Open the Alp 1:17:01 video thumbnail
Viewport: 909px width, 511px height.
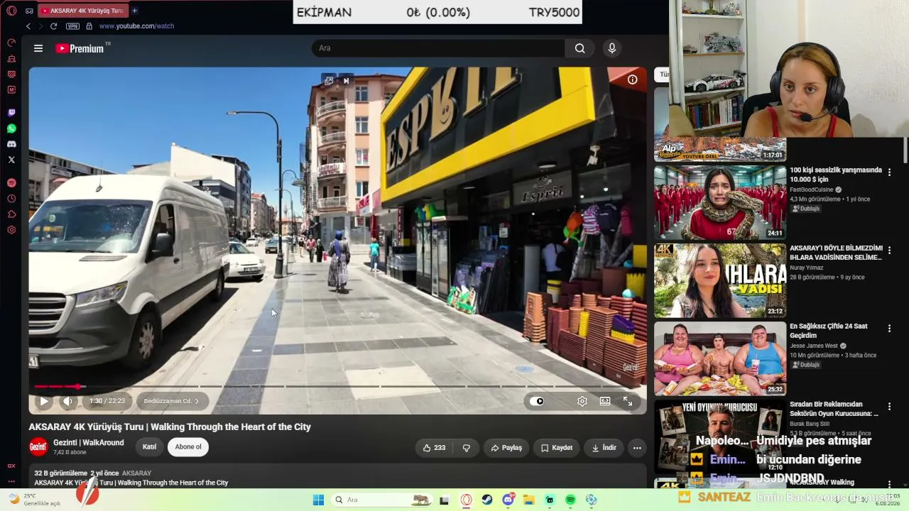click(x=720, y=124)
